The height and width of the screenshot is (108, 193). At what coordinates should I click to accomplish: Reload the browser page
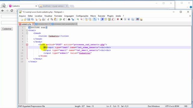(x=12, y=11)
